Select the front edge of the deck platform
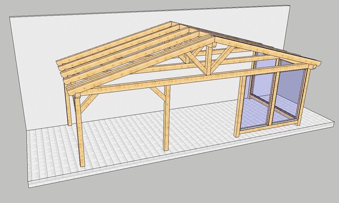 tap(181, 155)
